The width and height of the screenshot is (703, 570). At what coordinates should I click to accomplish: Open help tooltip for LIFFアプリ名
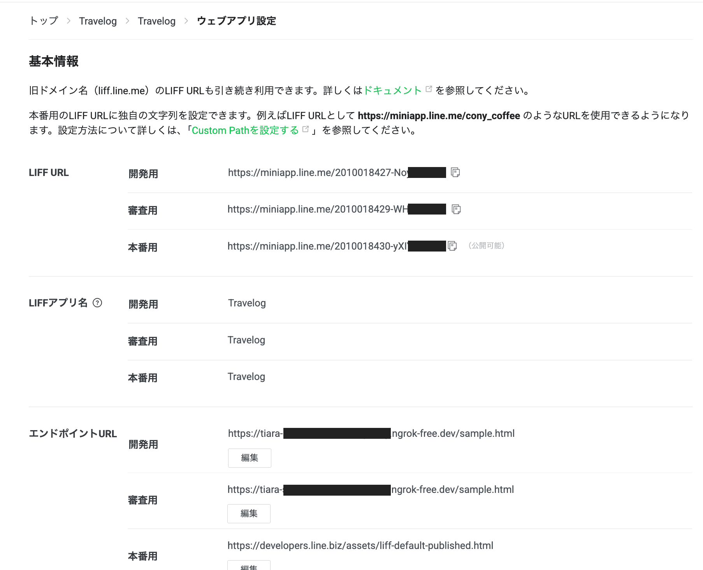point(97,303)
